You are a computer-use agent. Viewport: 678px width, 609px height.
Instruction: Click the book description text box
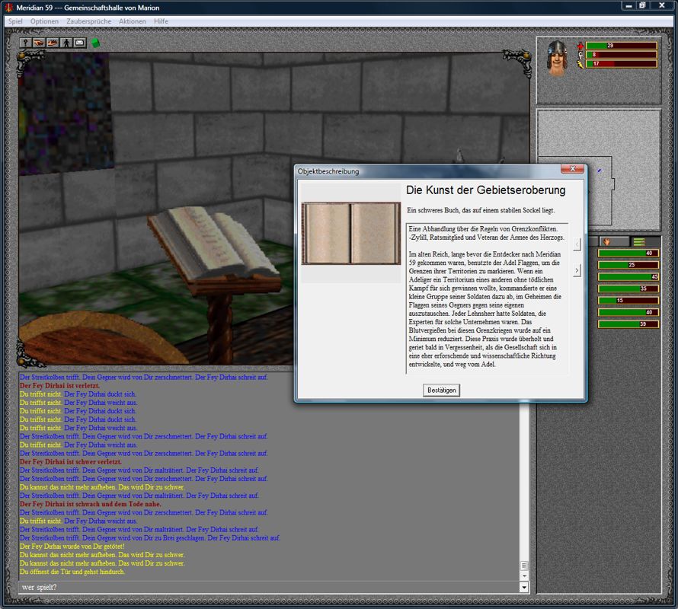click(487, 298)
